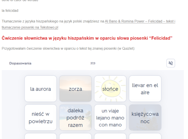Select the 'zorza' card

(x=75, y=89)
